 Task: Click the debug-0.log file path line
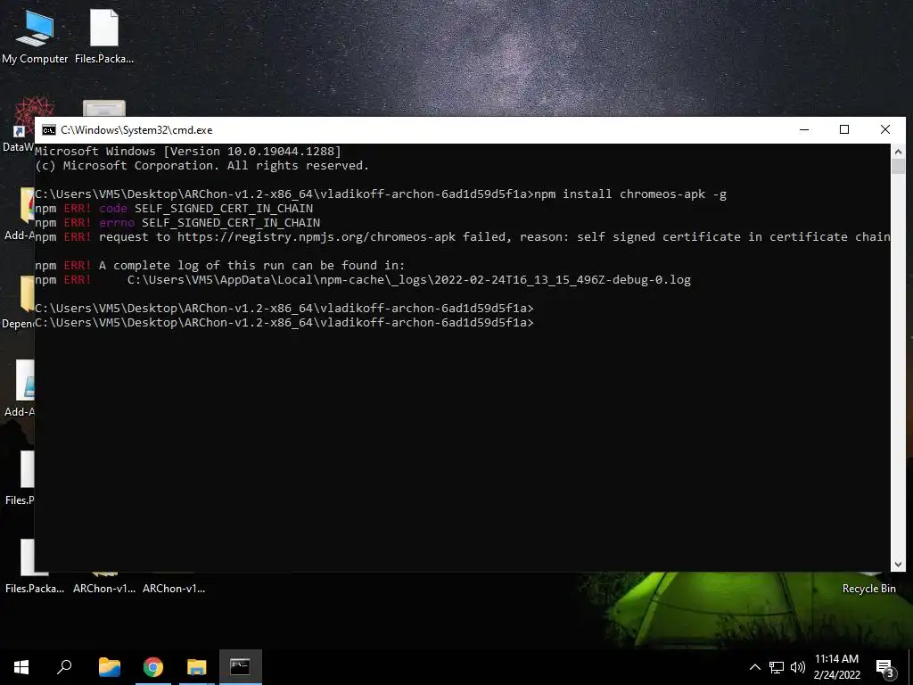click(x=408, y=279)
